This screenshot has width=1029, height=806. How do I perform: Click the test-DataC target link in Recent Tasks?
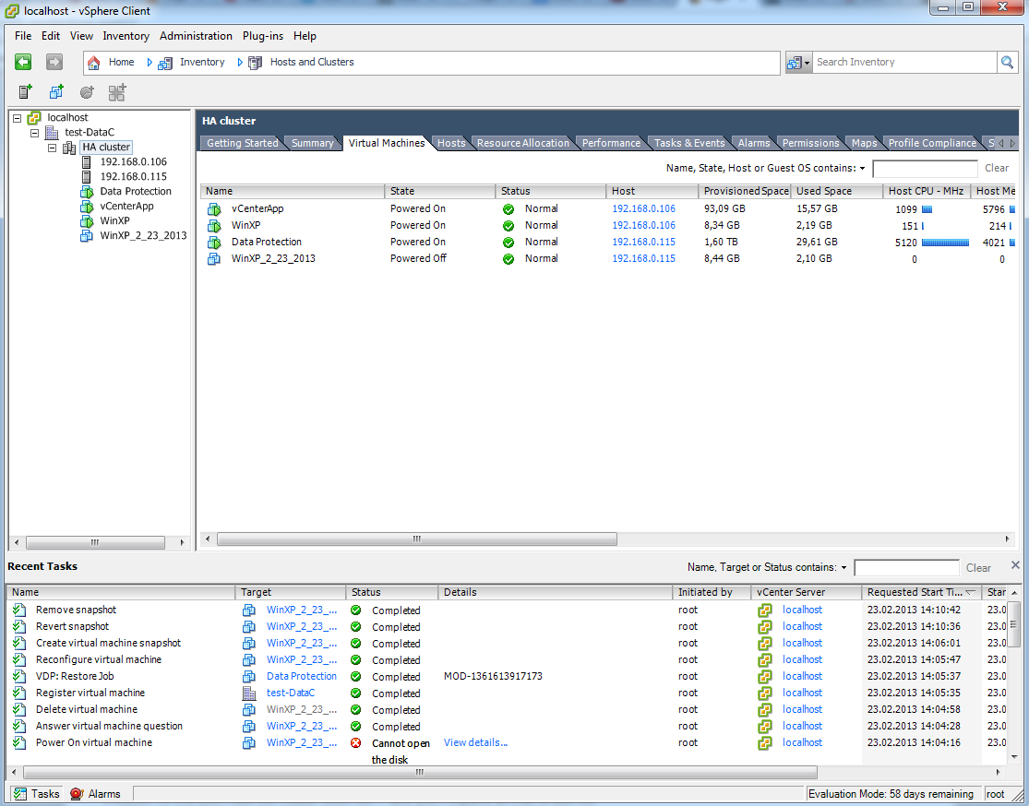click(x=291, y=693)
